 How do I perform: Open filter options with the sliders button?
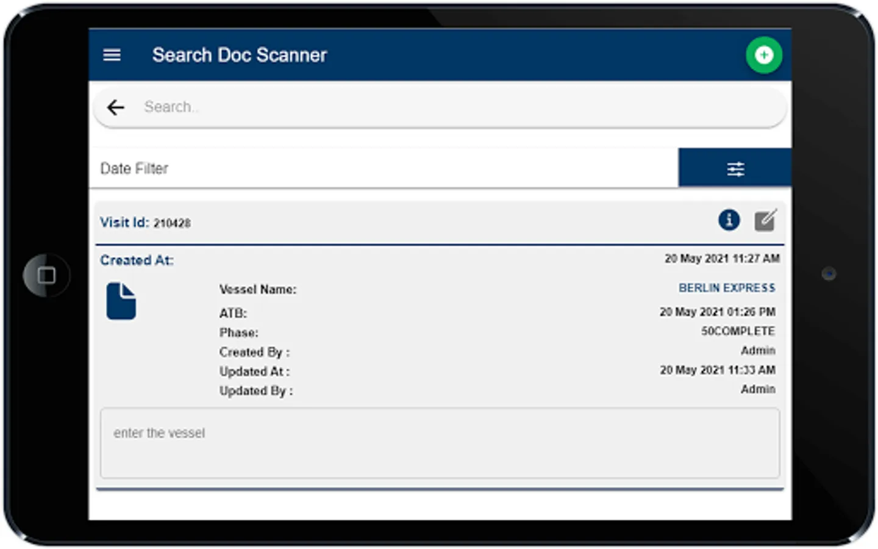click(x=735, y=168)
